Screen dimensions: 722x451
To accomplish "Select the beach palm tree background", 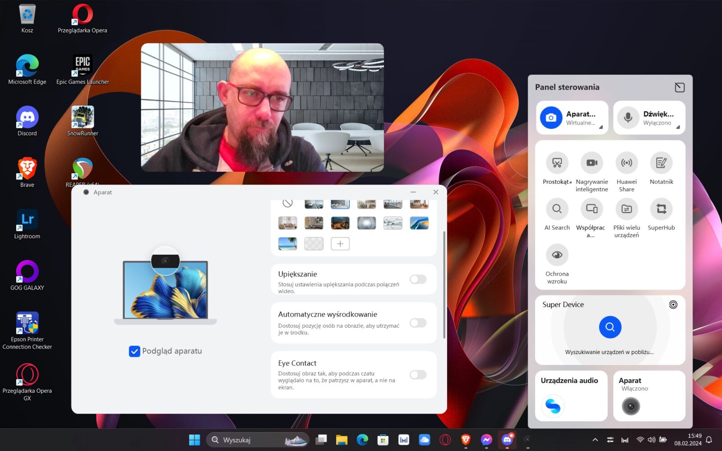I will point(287,244).
